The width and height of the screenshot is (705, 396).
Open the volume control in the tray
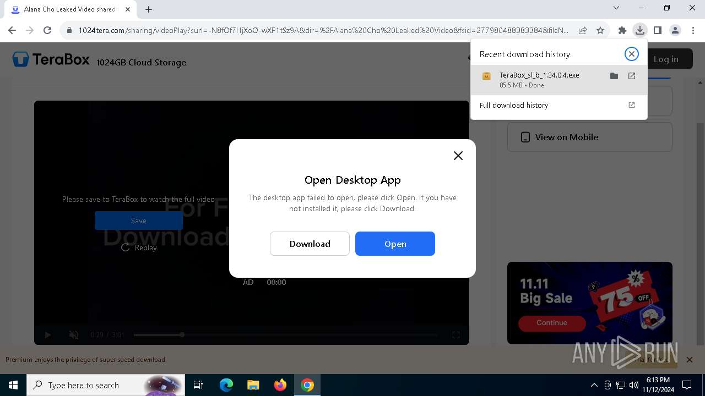tap(634, 385)
